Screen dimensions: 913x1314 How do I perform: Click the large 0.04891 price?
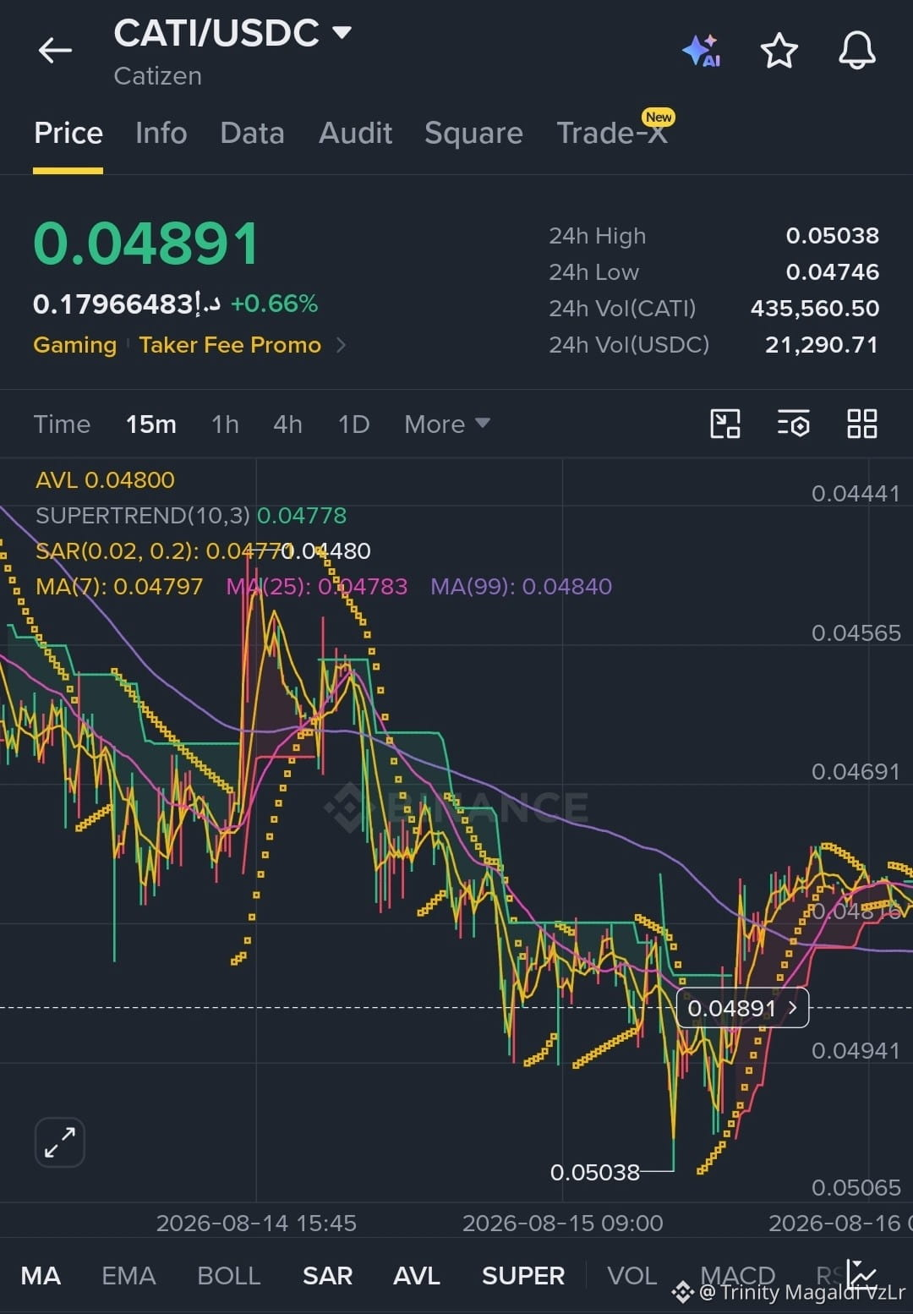tap(146, 244)
